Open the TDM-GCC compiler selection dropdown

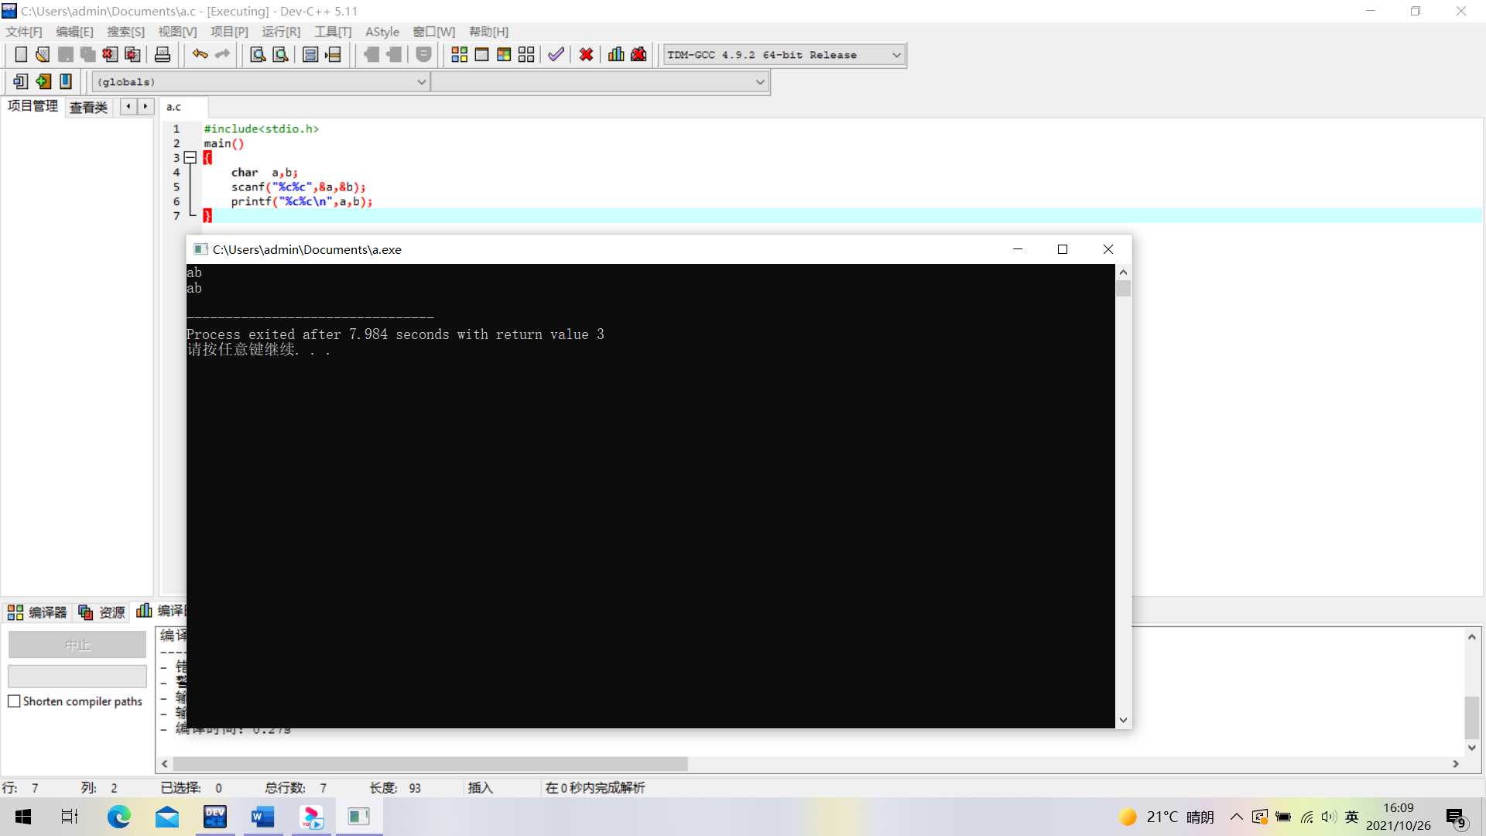tap(896, 55)
